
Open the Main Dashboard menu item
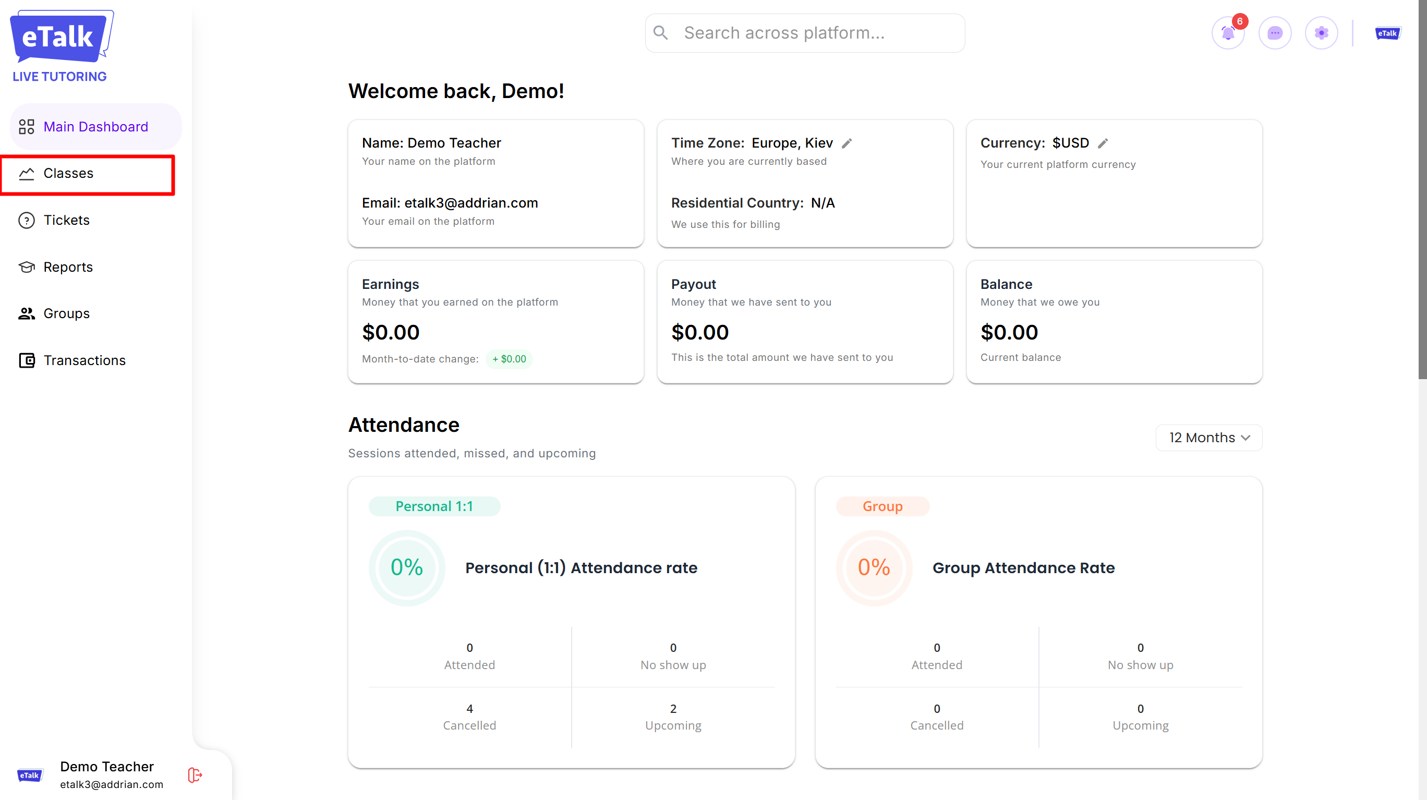[x=95, y=127]
